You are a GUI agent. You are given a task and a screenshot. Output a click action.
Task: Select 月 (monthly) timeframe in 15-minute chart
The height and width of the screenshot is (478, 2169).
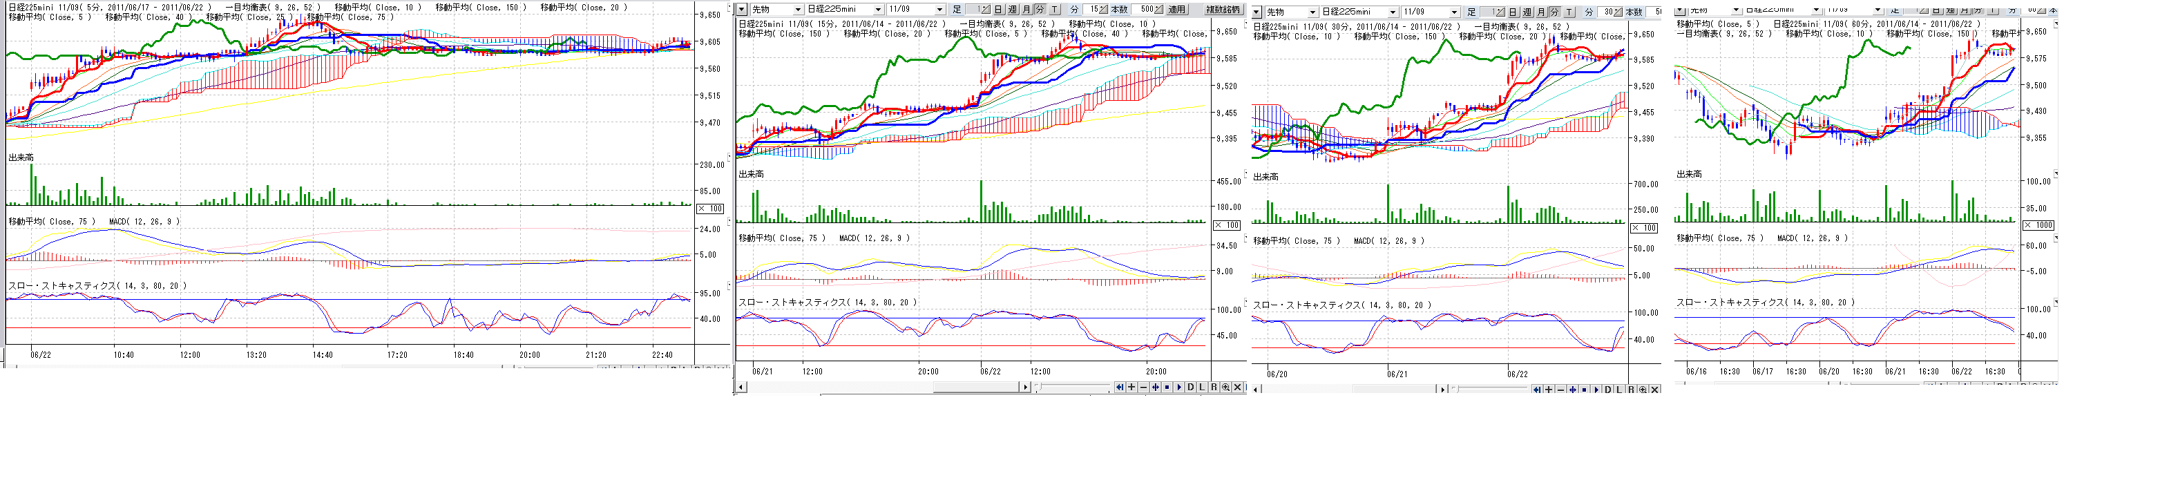[1026, 9]
